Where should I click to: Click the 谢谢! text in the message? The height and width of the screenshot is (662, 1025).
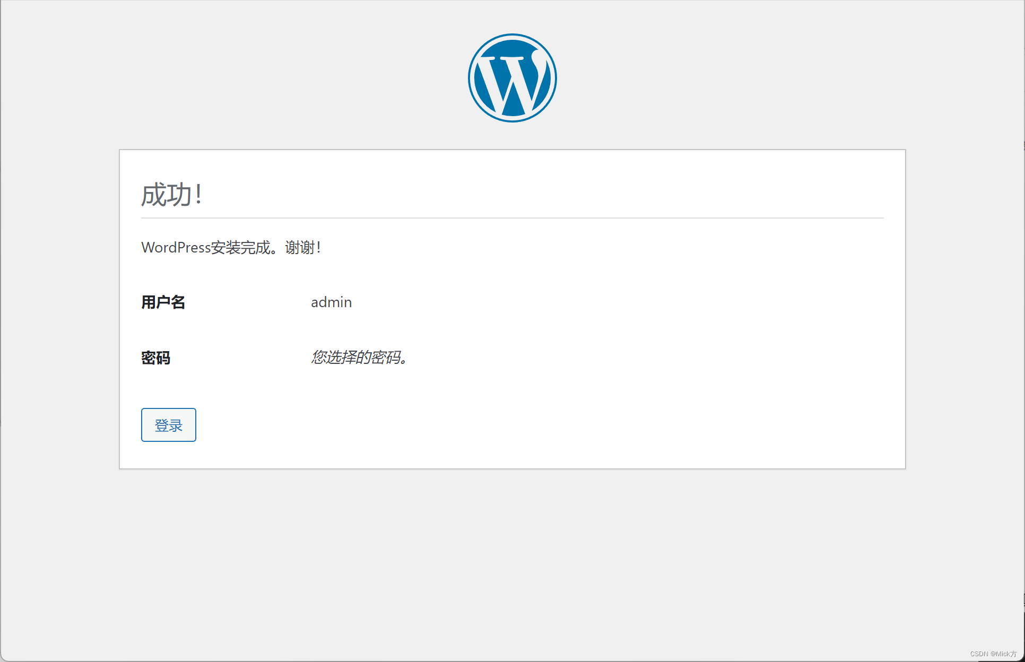coord(303,247)
